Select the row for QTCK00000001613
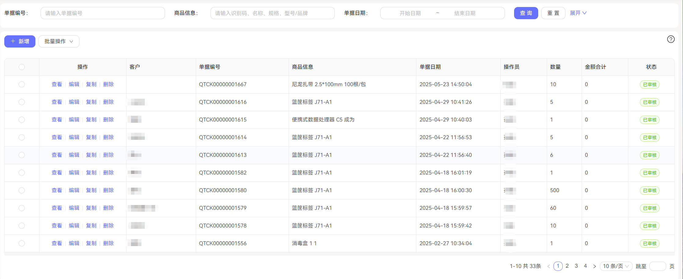Image resolution: width=683 pixels, height=279 pixels. pos(22,155)
